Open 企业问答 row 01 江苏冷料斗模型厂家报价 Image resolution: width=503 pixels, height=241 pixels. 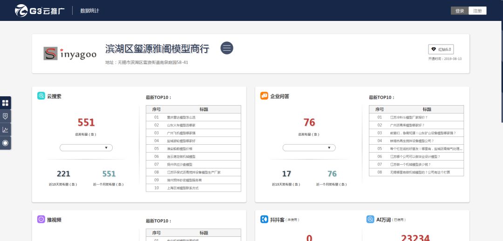416,117
